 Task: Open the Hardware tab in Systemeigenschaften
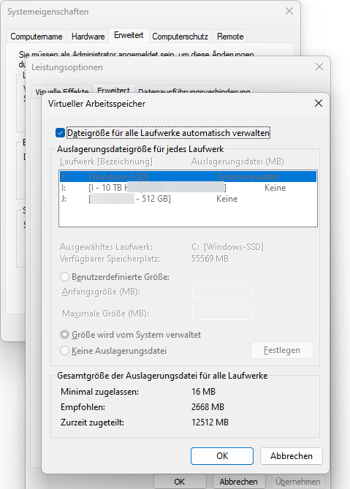coord(88,37)
